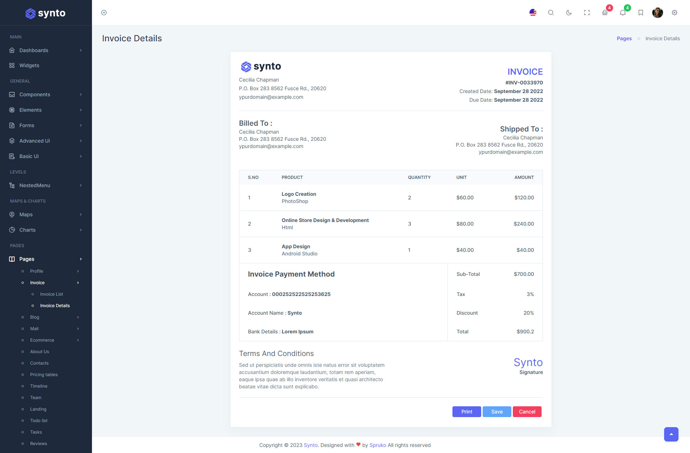This screenshot has height=453, width=690.
Task: Click the bookmark icon in the header
Action: 640,13
